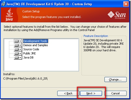Select the Demos and Samples tree item
Viewport: 131px width, 100px height.
(x=35, y=45)
